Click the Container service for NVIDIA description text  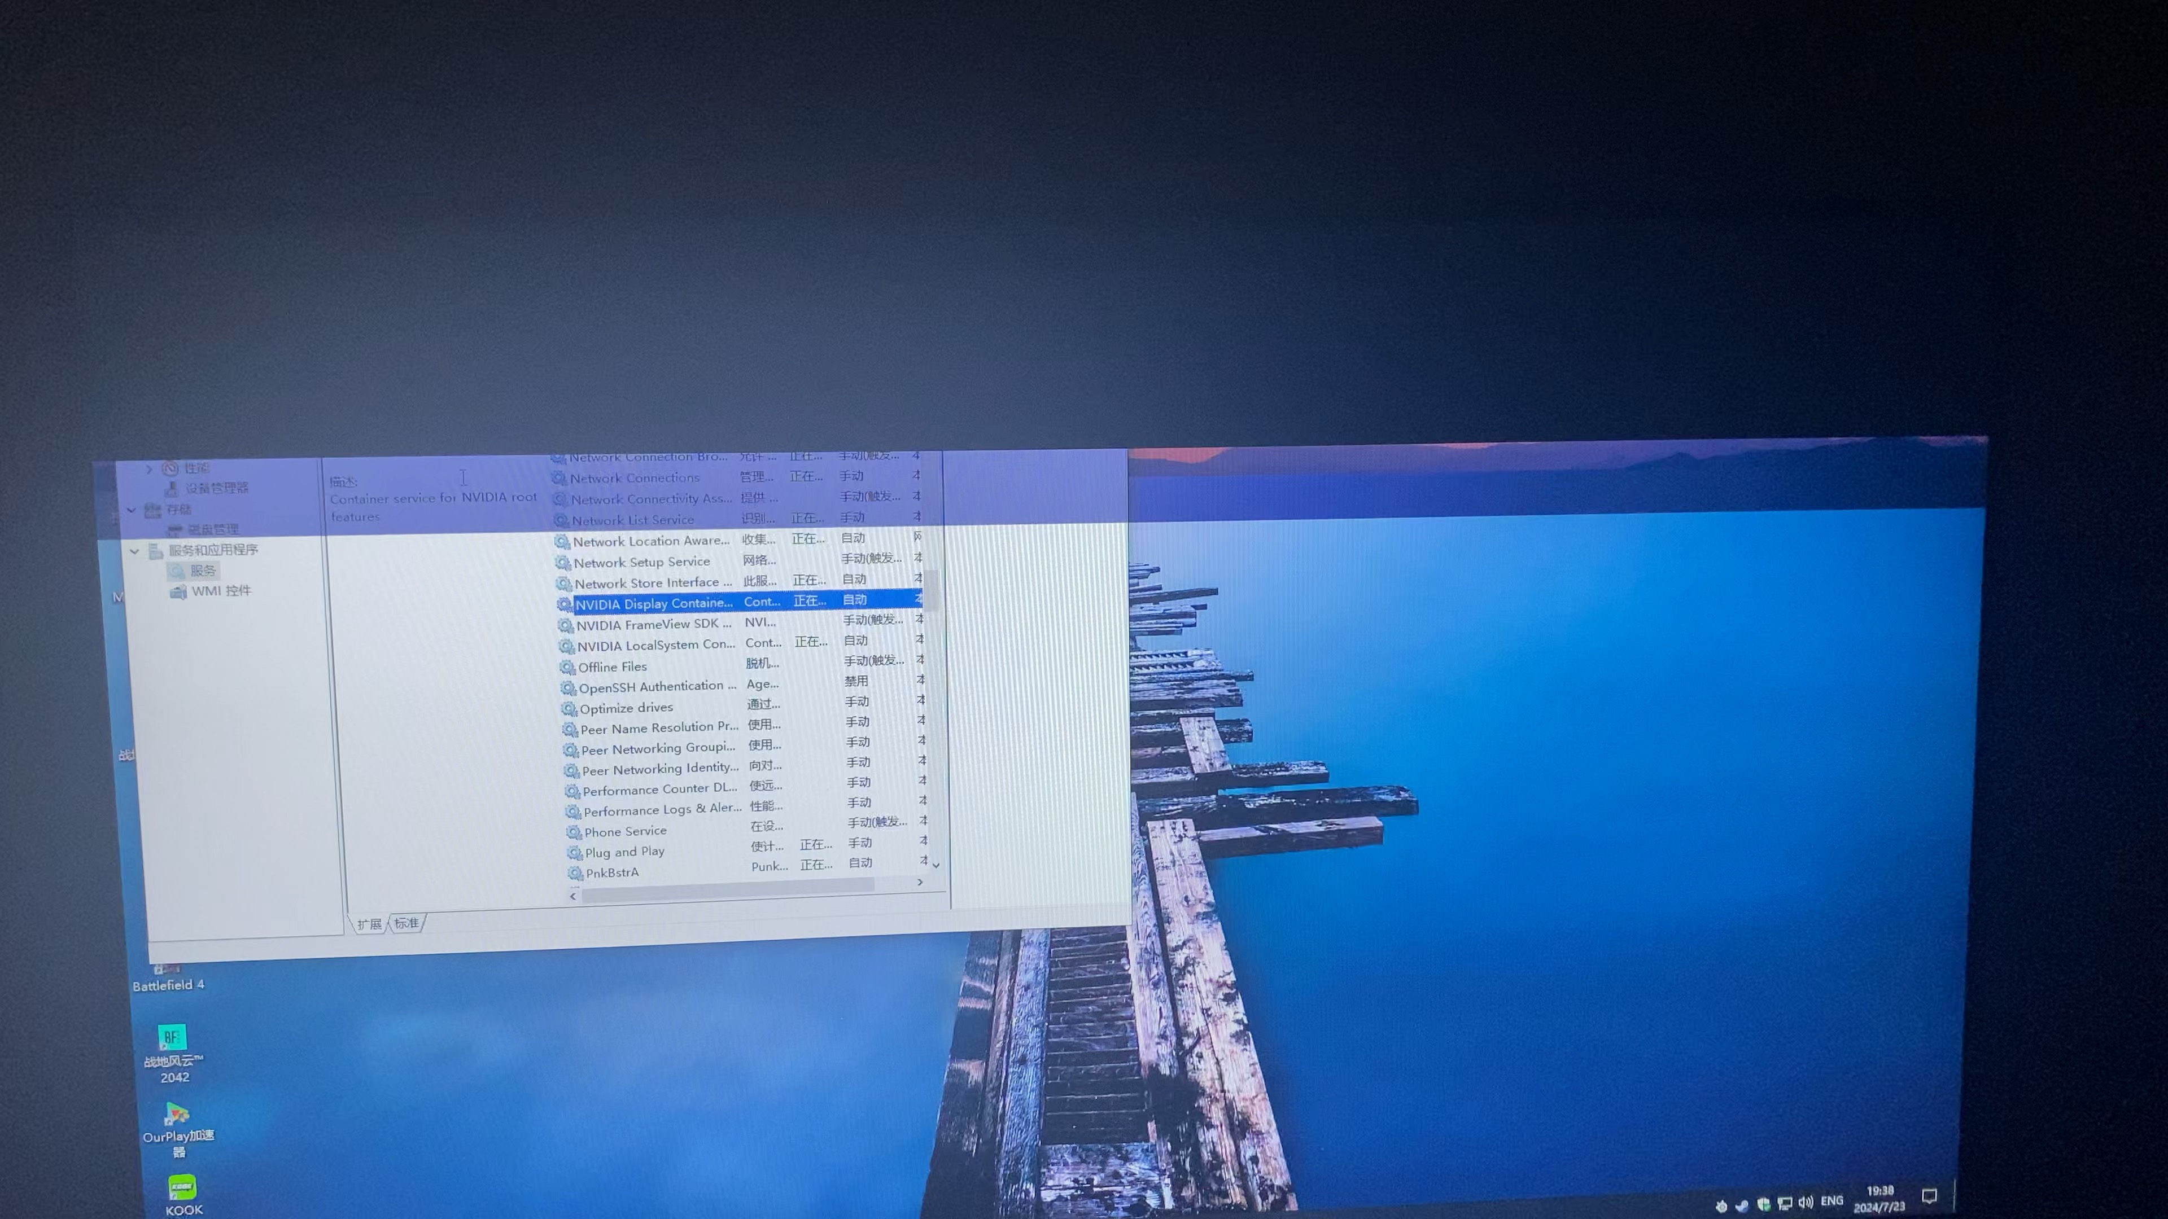click(434, 506)
